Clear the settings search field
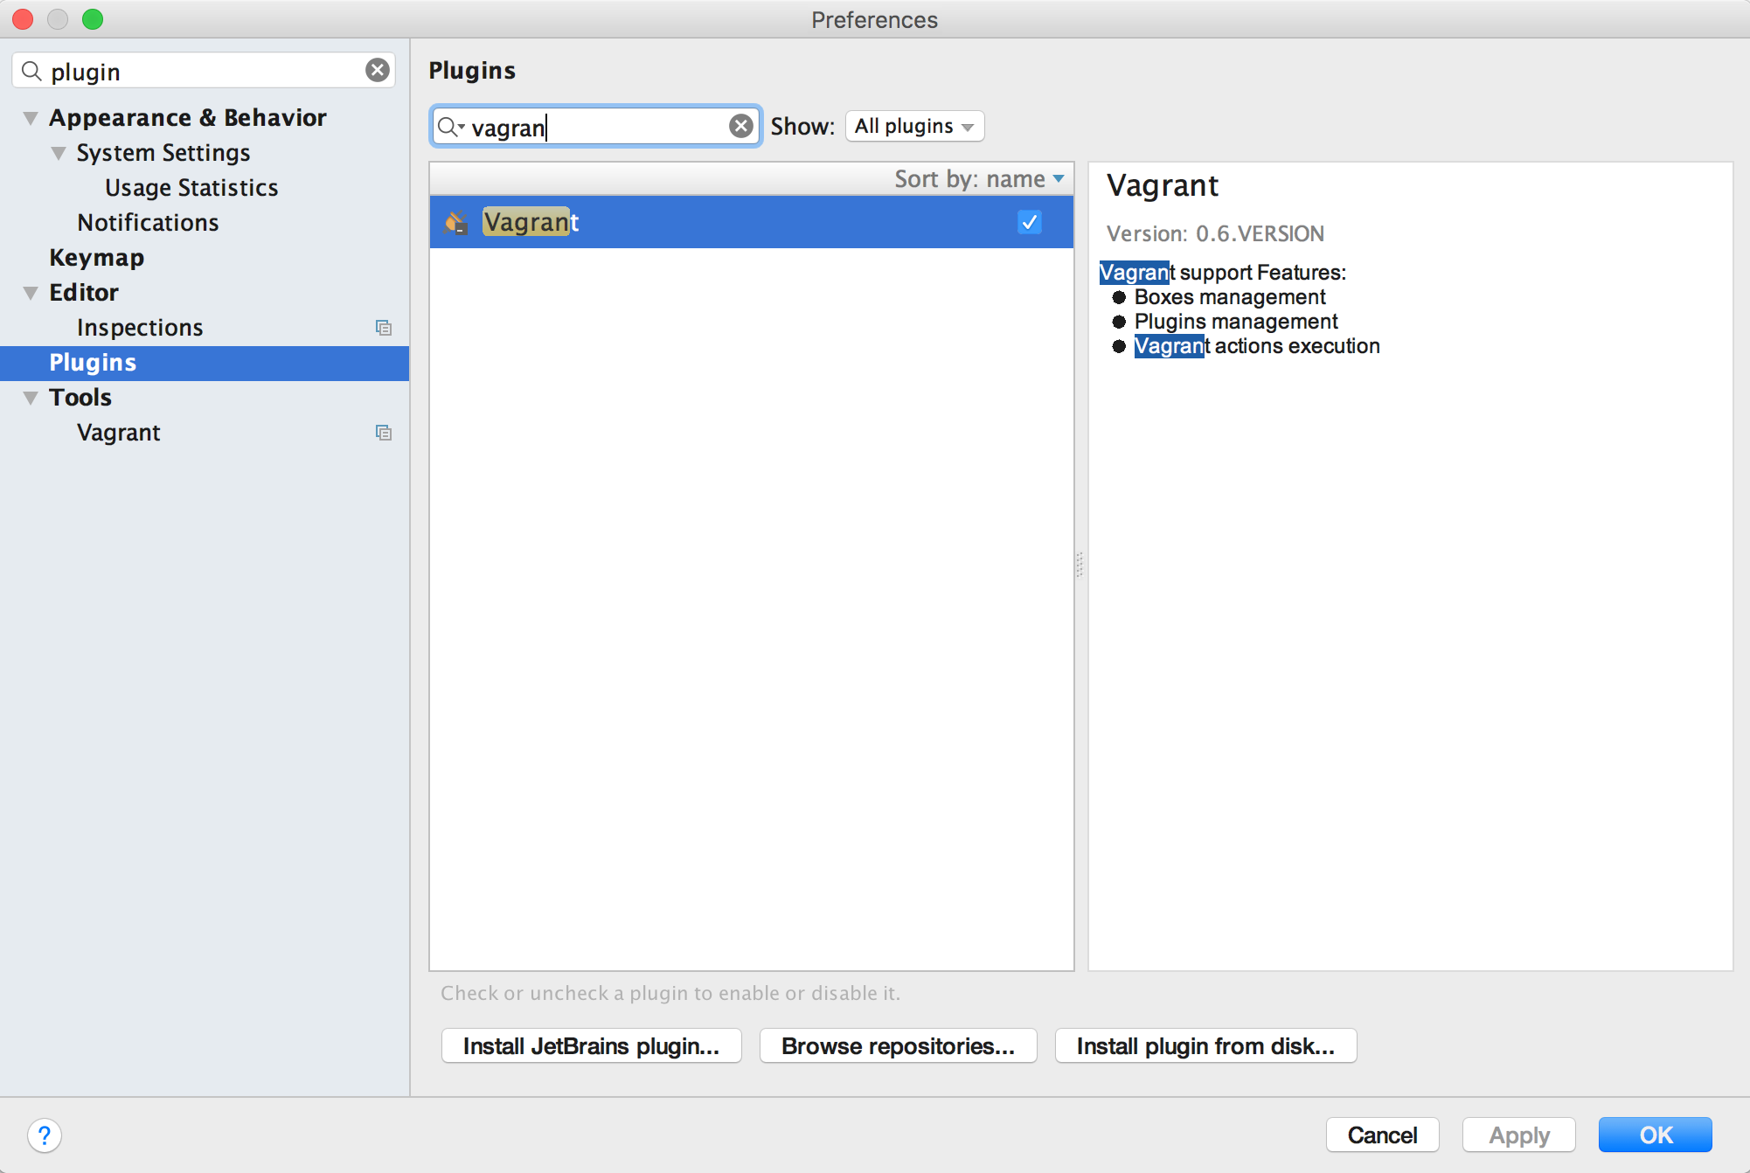This screenshot has width=1750, height=1173. (378, 70)
